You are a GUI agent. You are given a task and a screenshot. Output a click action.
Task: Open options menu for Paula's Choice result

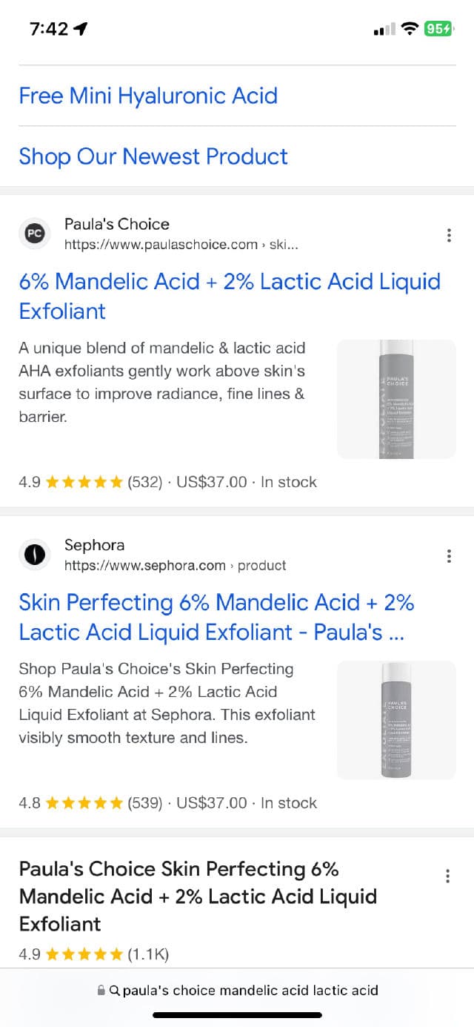[449, 236]
